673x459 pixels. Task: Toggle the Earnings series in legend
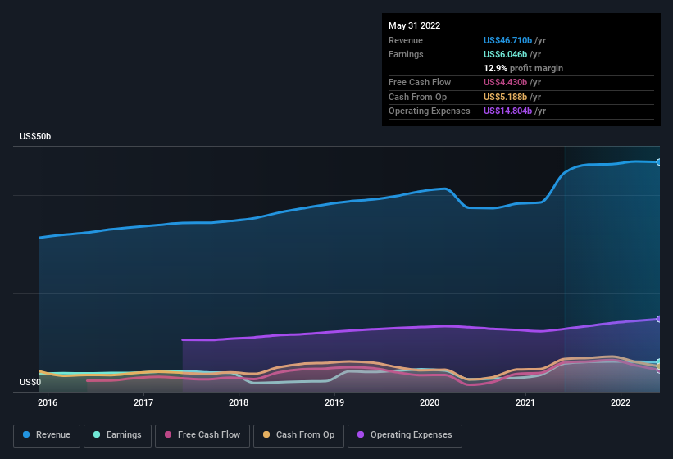point(117,435)
